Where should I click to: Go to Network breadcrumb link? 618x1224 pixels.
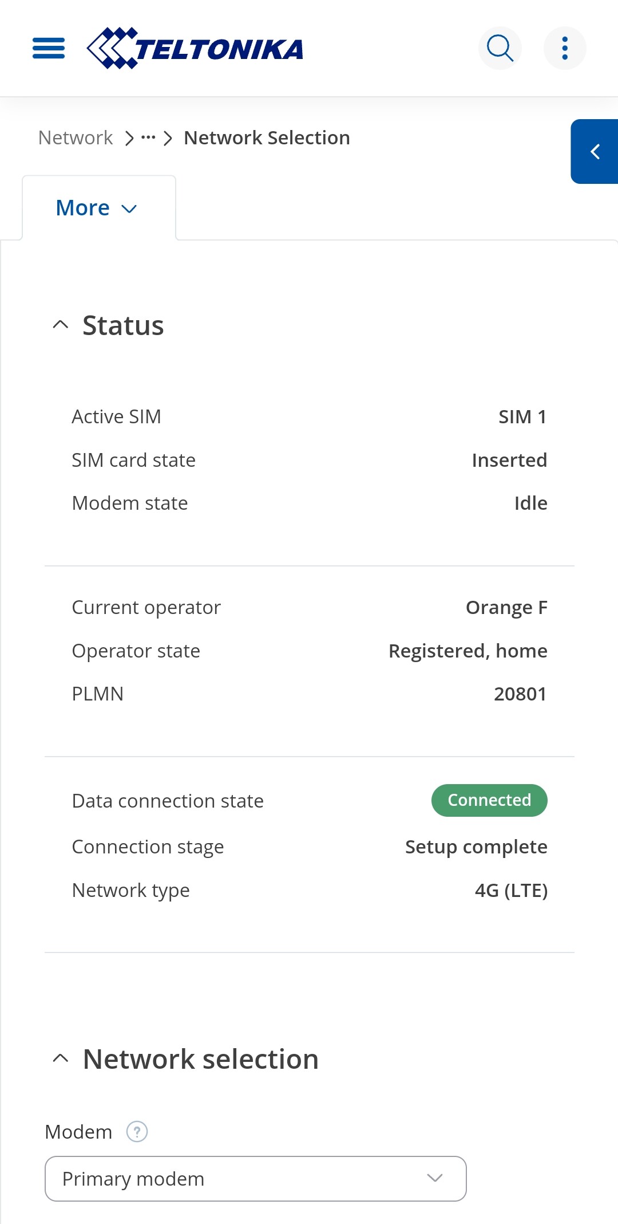76,138
